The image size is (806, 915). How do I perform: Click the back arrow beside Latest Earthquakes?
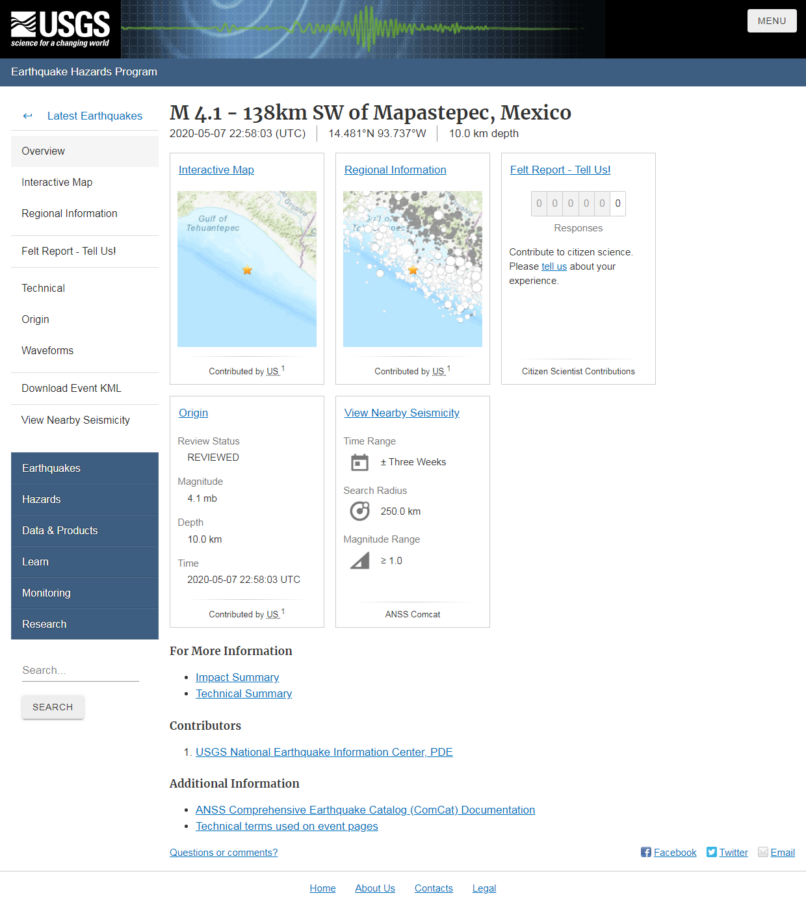coord(27,116)
